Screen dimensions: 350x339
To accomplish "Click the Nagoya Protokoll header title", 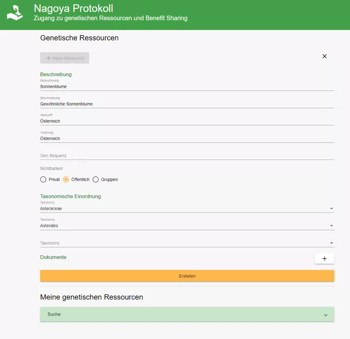I will pyautogui.click(x=73, y=8).
